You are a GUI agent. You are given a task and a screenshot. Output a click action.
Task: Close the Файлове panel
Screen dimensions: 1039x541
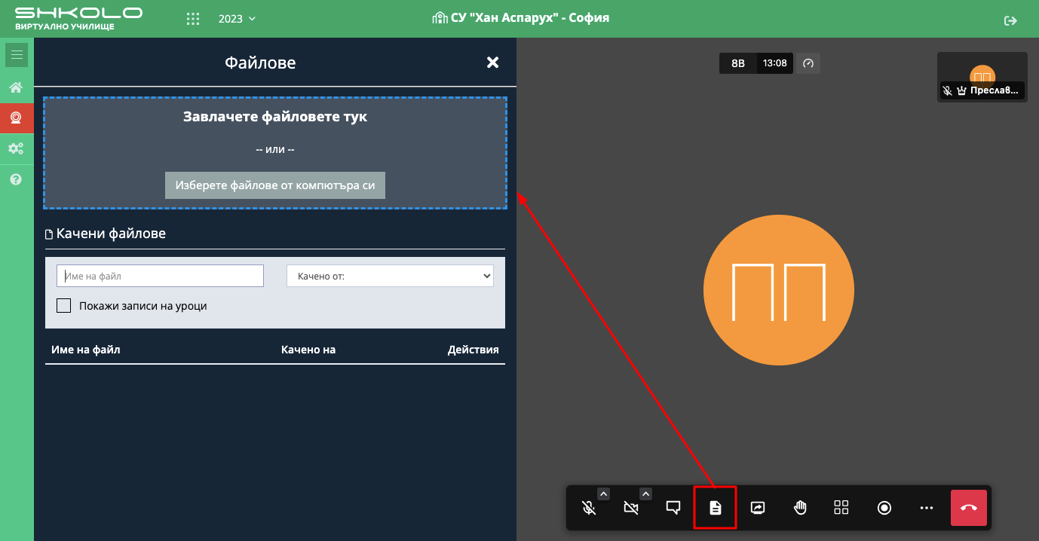(492, 63)
